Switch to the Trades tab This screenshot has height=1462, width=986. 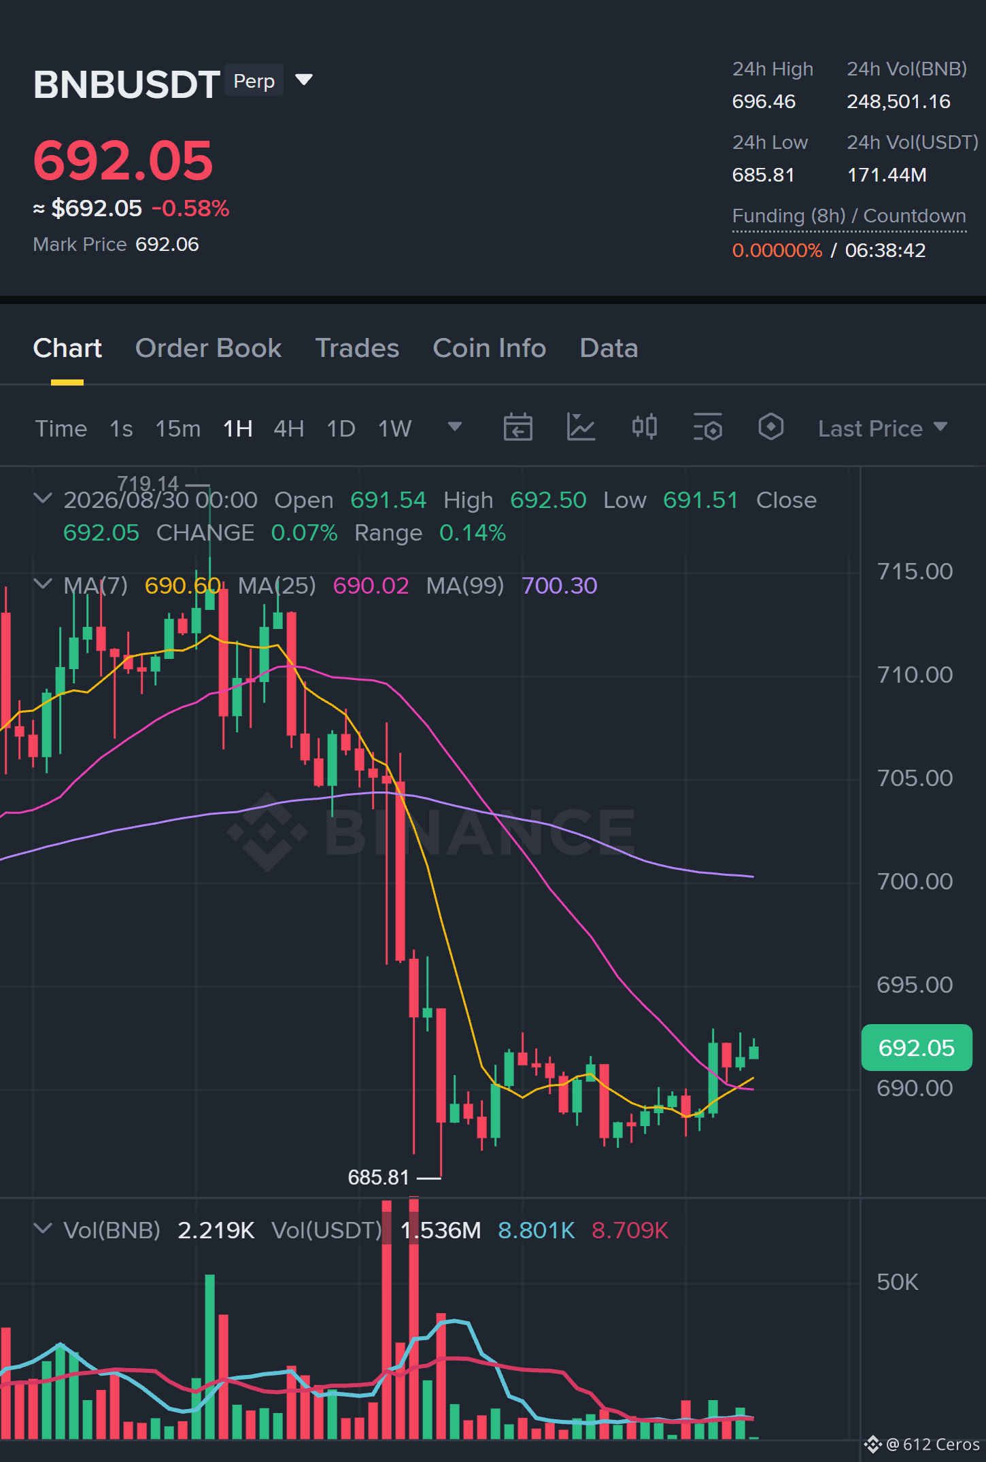tap(357, 348)
